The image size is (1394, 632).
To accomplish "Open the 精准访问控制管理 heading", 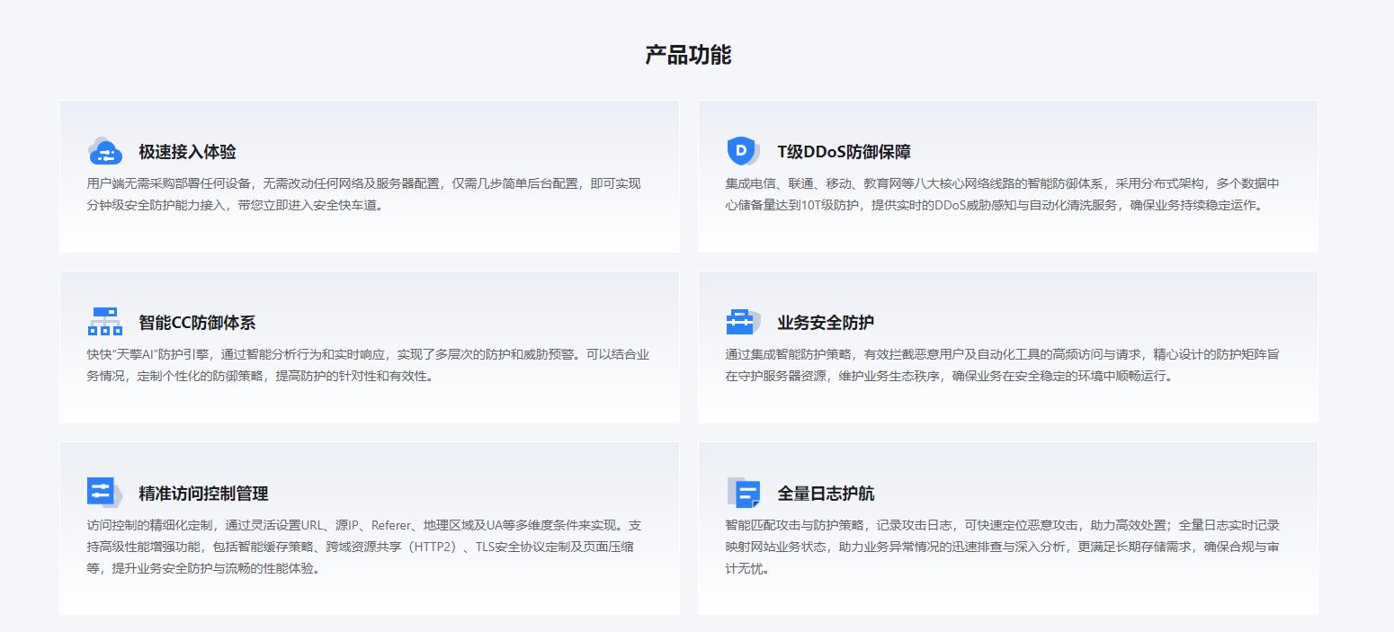I will point(203,494).
